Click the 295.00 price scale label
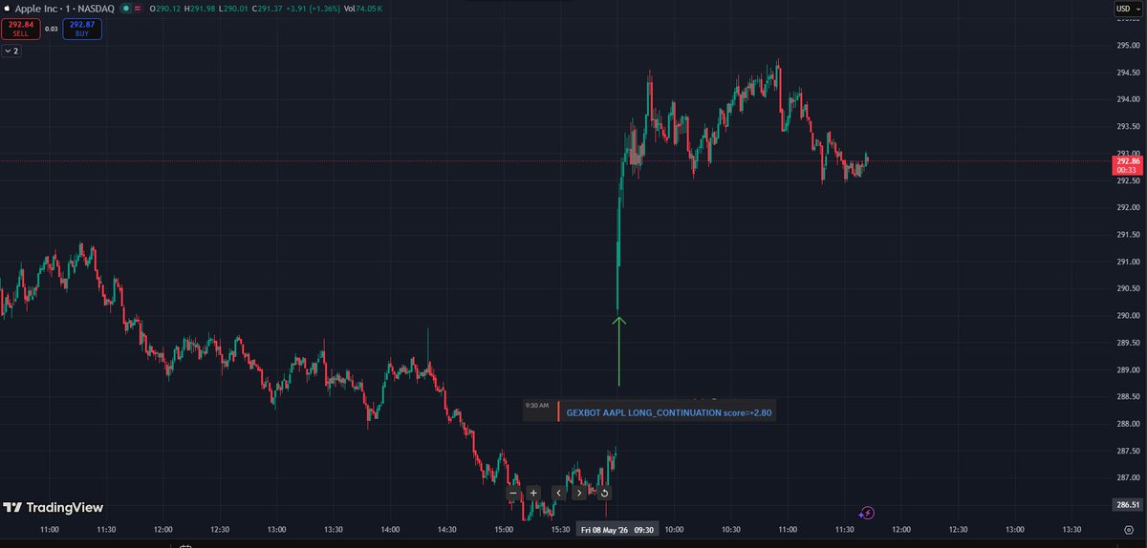 point(1127,45)
